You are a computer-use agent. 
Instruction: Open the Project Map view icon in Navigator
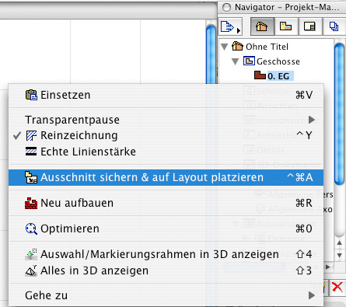(262, 26)
